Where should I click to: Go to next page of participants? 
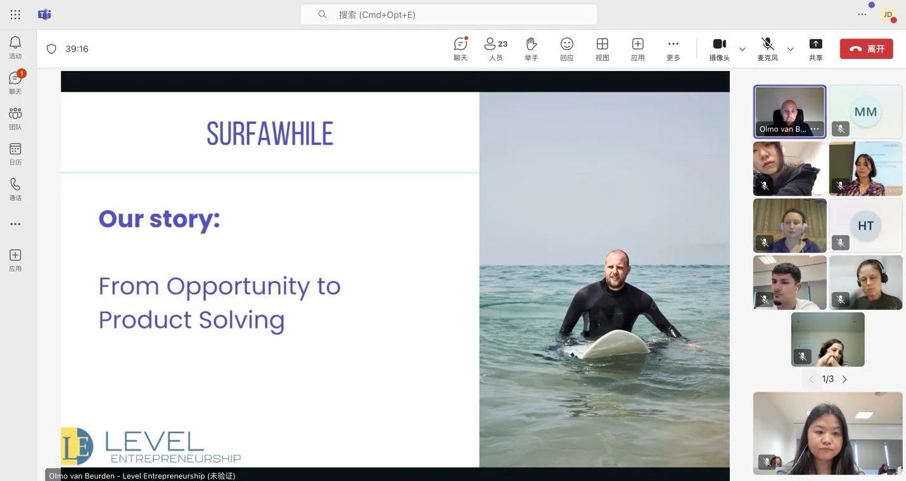pos(845,379)
